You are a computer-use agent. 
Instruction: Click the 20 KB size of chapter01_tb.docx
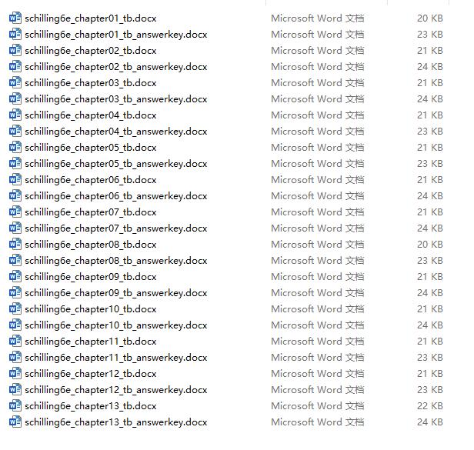430,18
